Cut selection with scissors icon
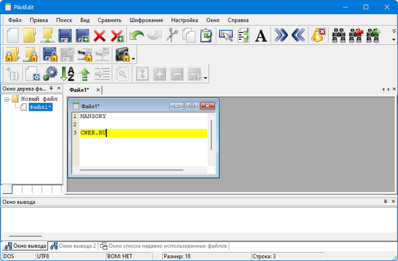 (x=172, y=36)
